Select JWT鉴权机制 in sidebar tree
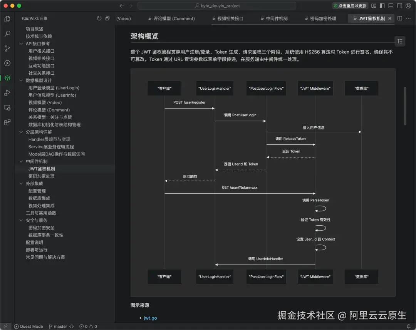The image size is (416, 330). [x=42, y=169]
